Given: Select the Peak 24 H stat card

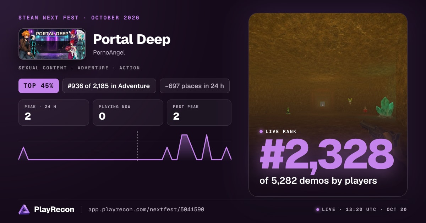Looking at the screenshot, I should (x=54, y=113).
